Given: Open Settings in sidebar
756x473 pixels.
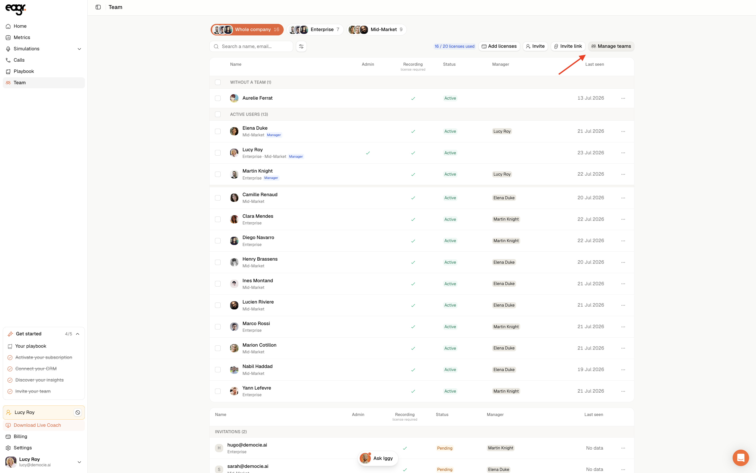Looking at the screenshot, I should coord(44,448).
